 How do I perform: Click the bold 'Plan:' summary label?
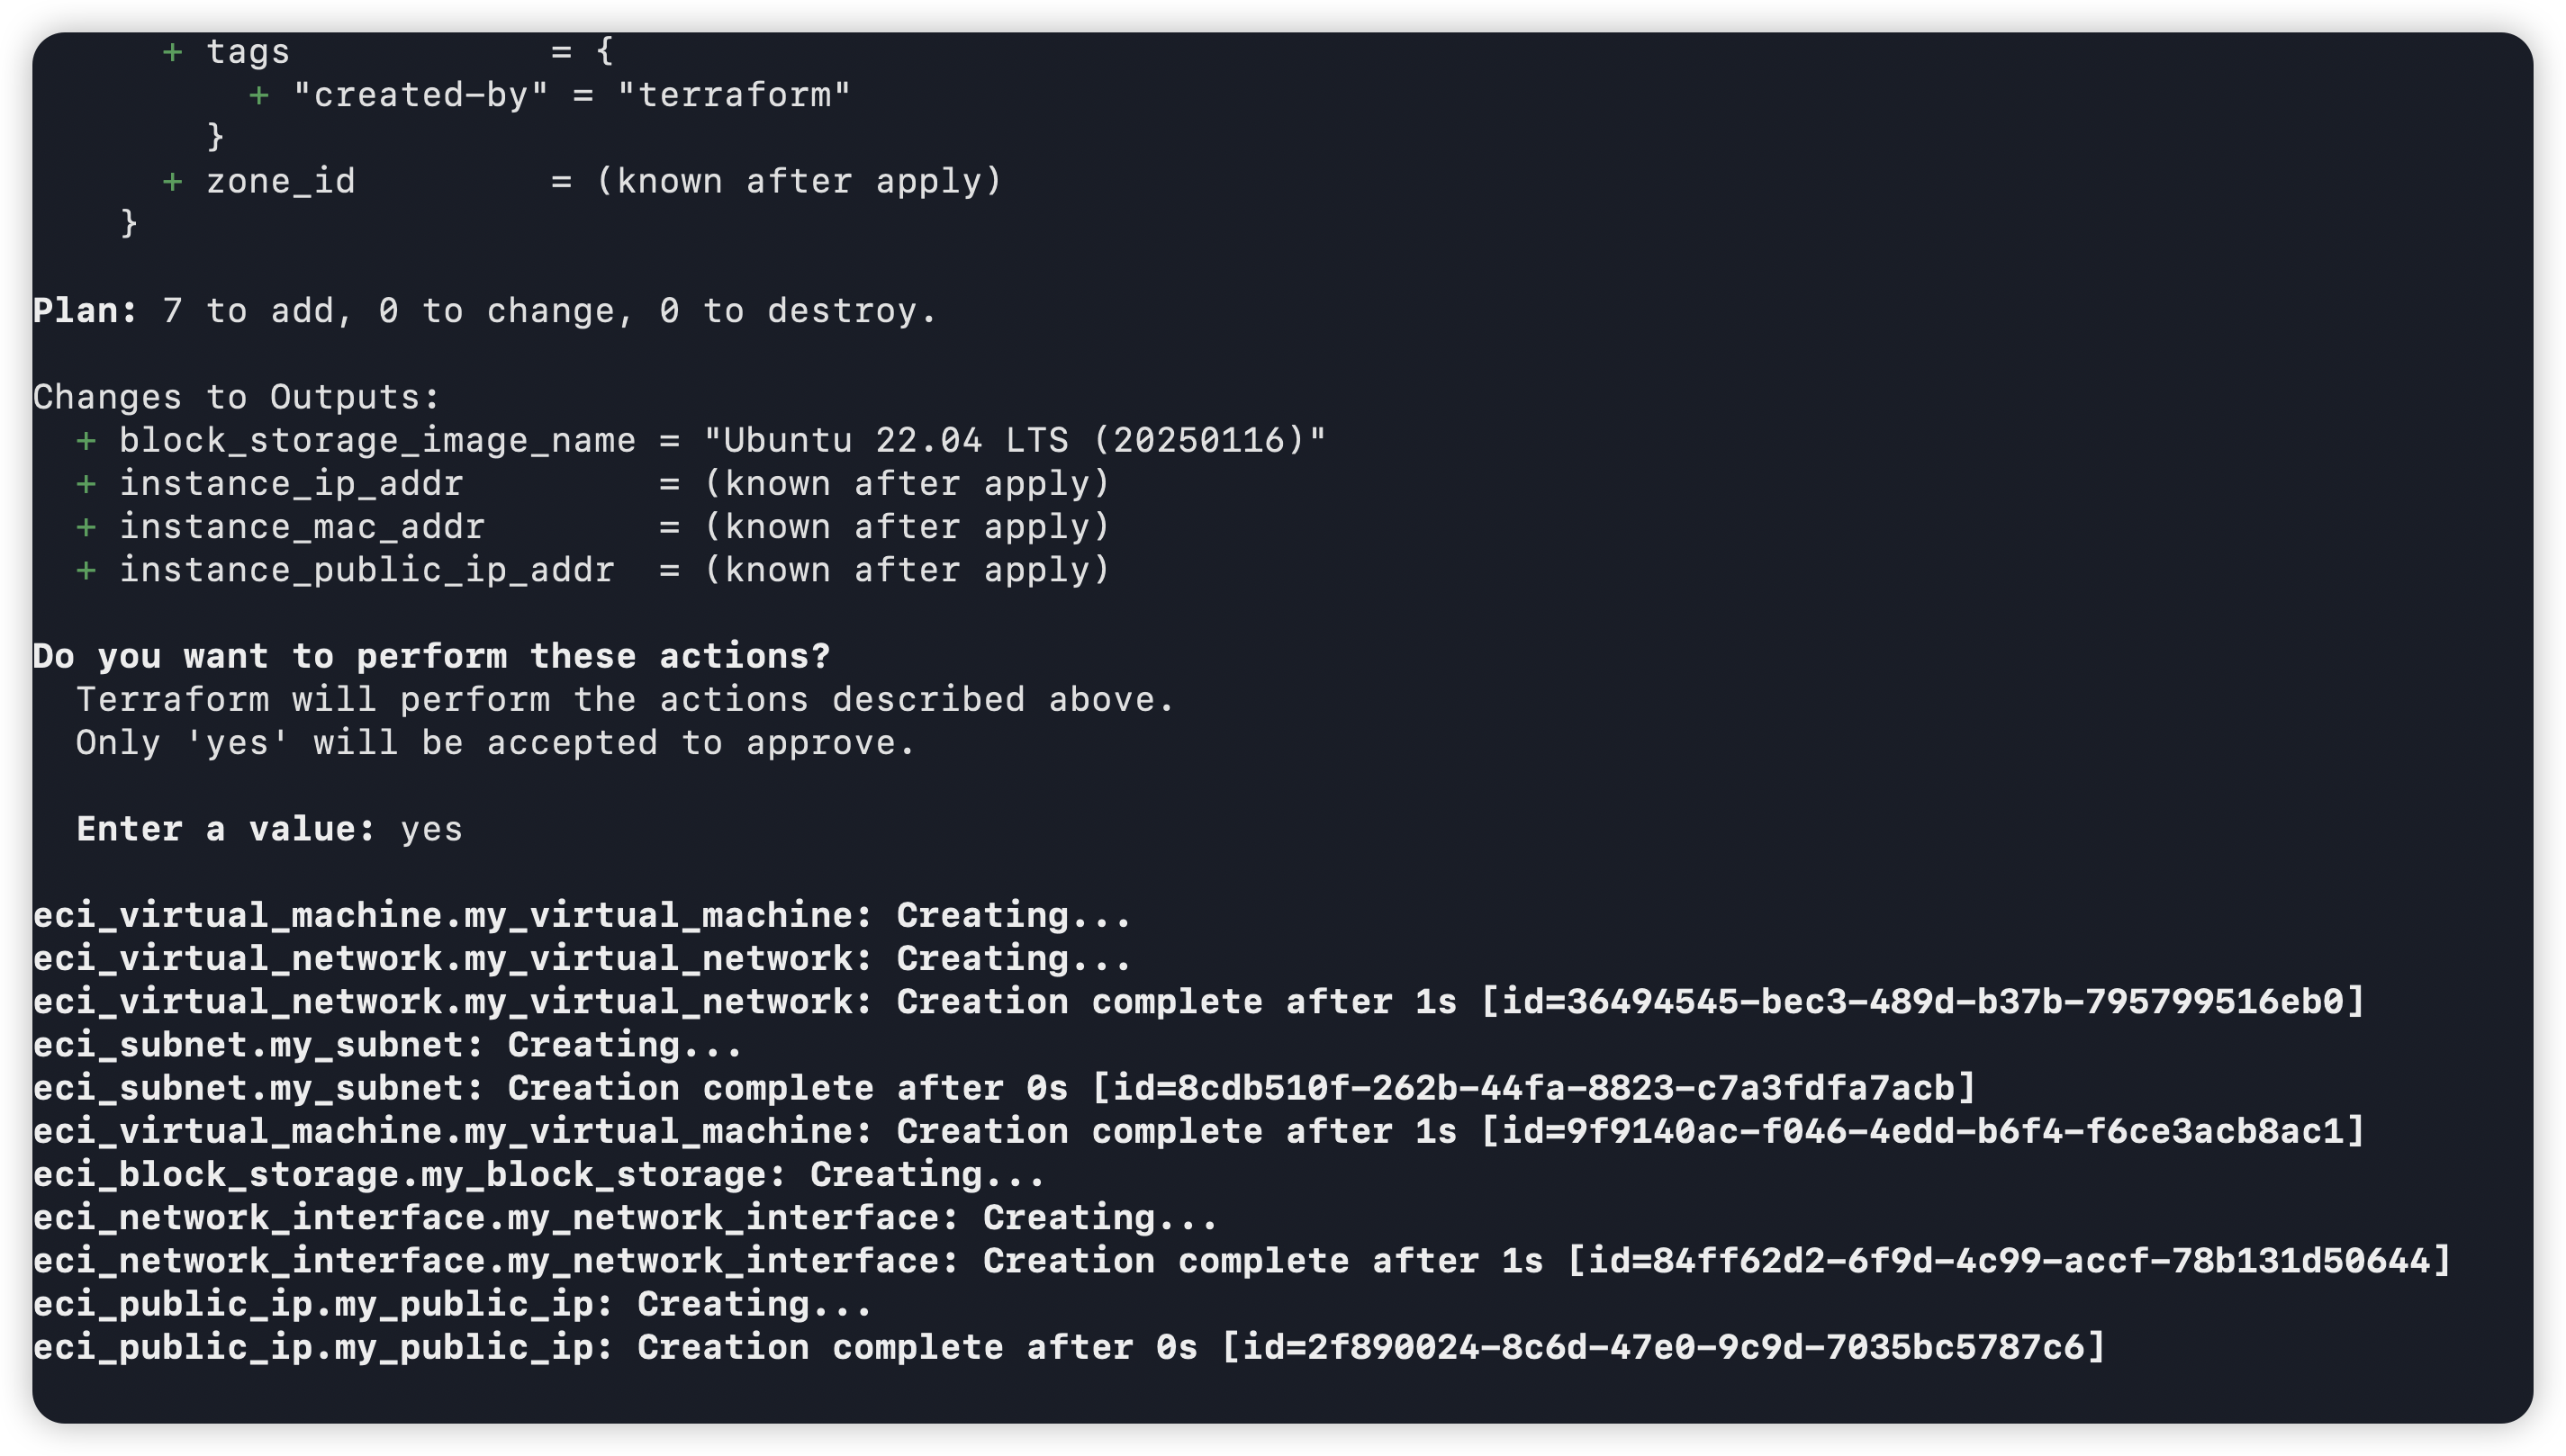[x=85, y=312]
